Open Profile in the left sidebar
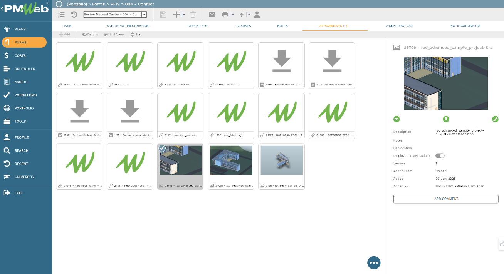 point(26,137)
